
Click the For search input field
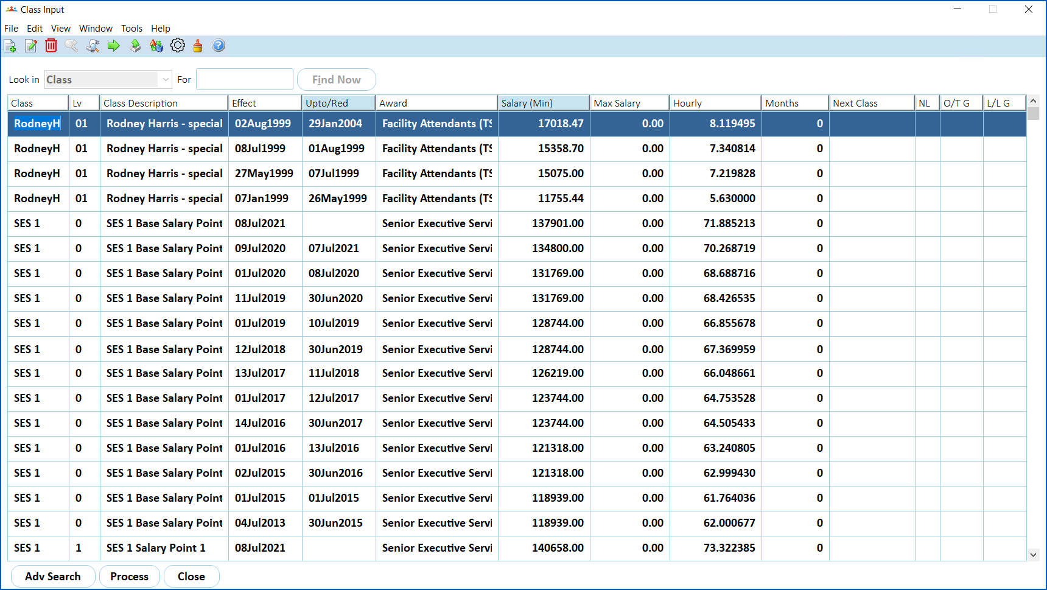(245, 80)
